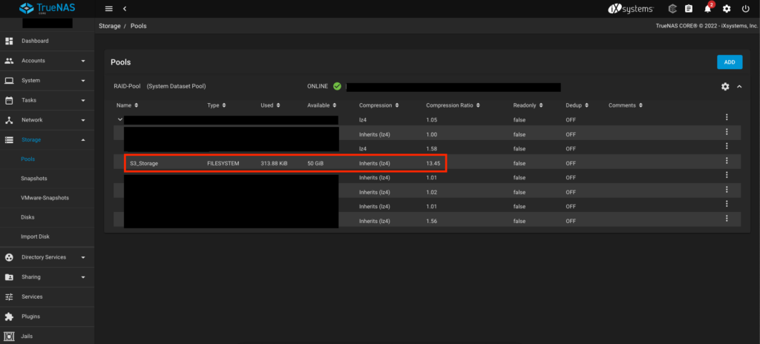
Task: Open TrueCommand status icon
Action: (672, 9)
